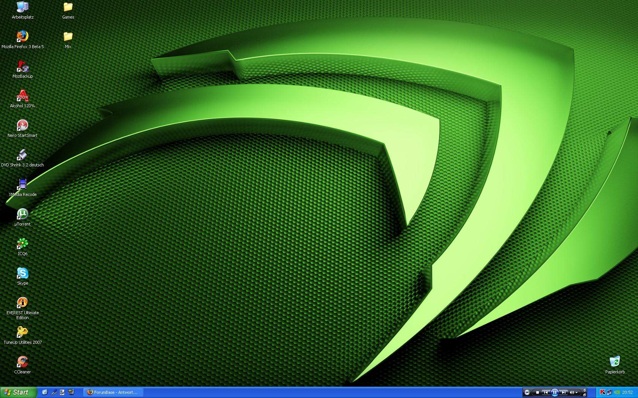Select the Games folder icon

click(x=68, y=10)
